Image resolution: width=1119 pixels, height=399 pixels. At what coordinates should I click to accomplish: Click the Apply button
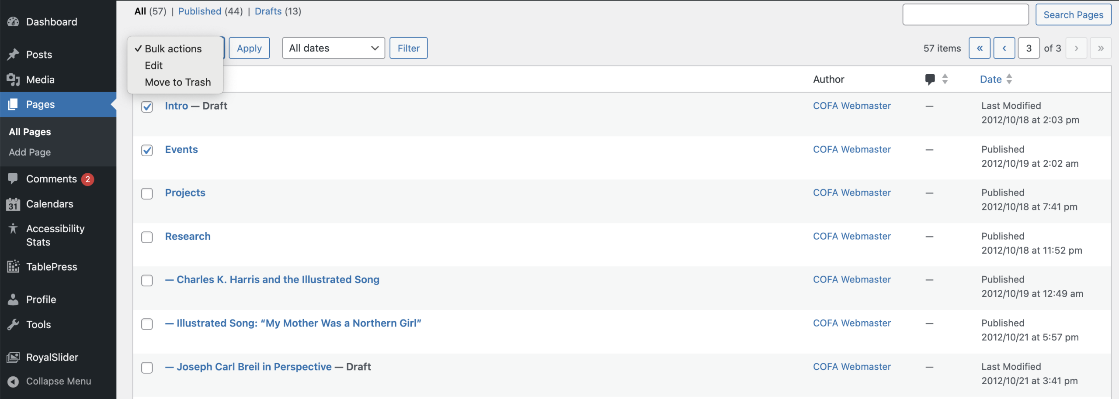[x=249, y=48]
